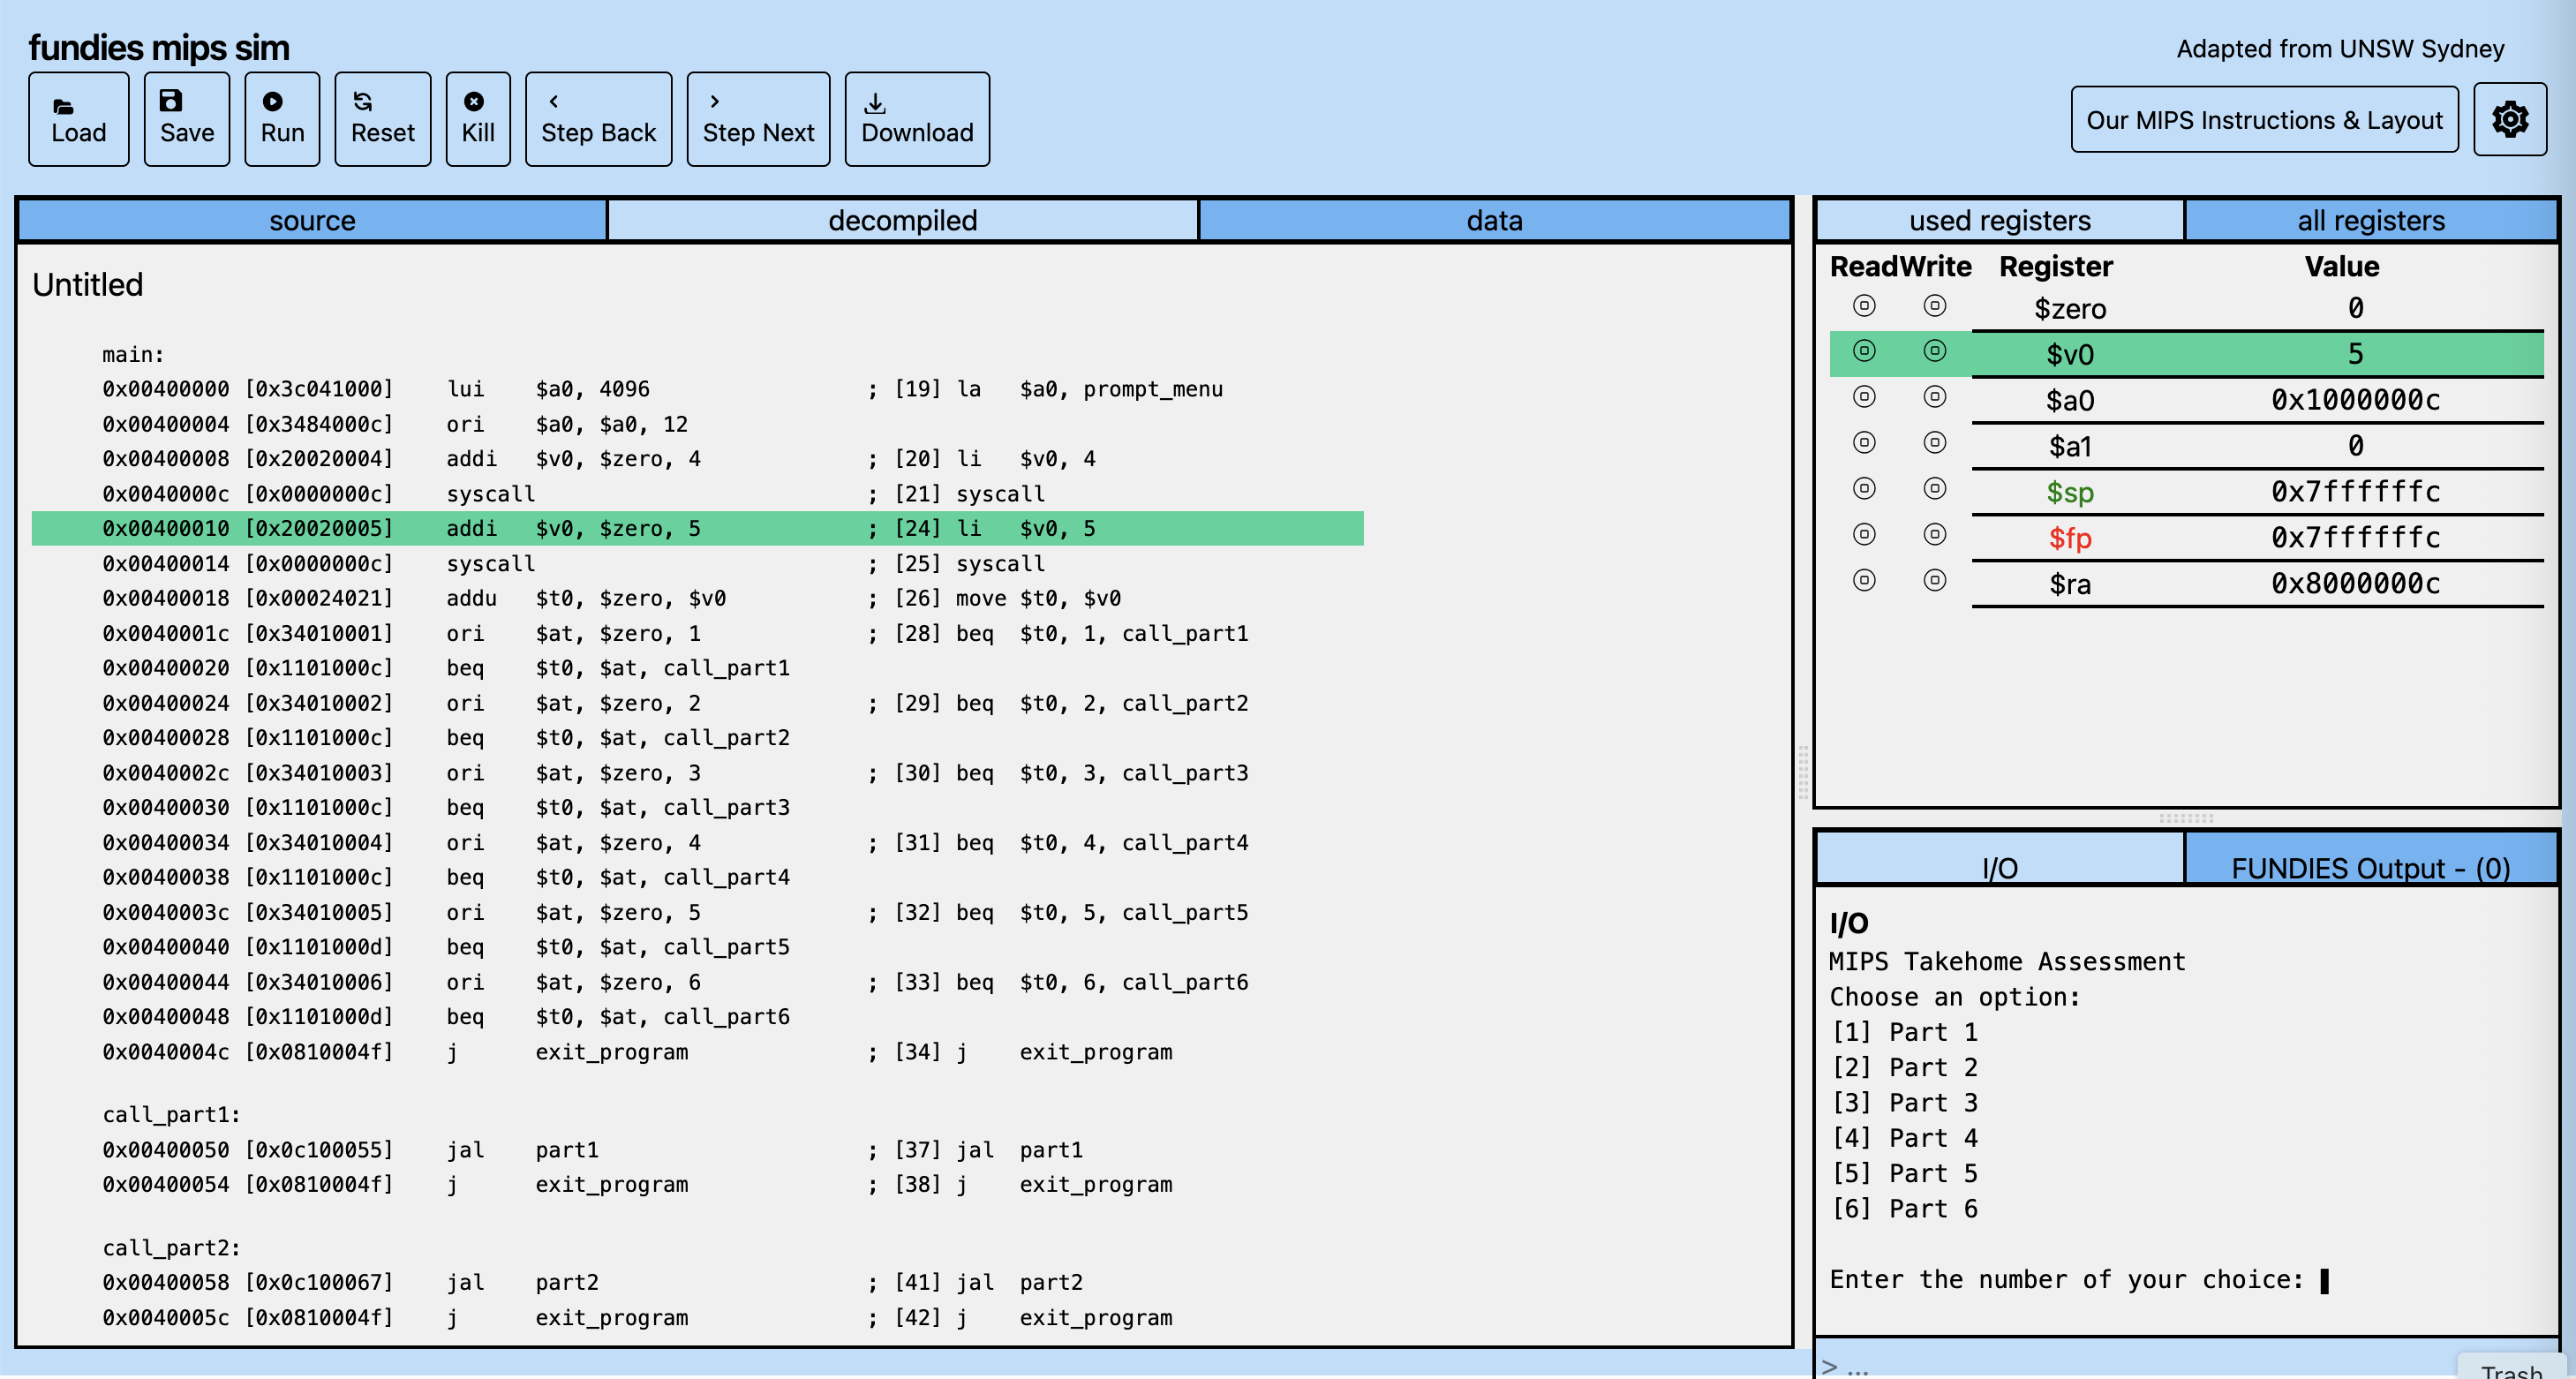Click the main: label
Screen dimensions: 2576x1379
tap(133, 355)
